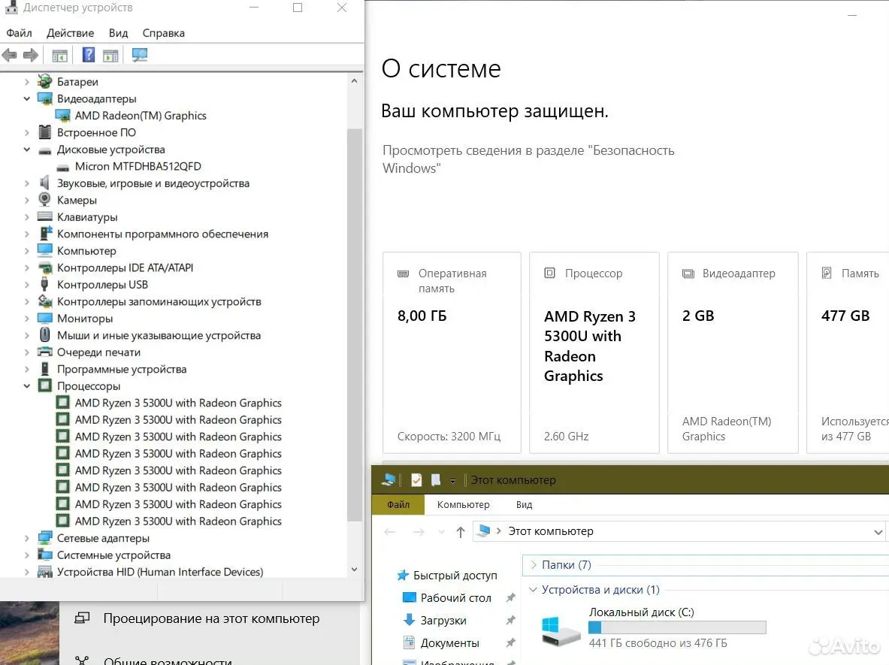Click the Клавиатуры keyboard icon
This screenshot has width=889, height=665.
[x=45, y=216]
